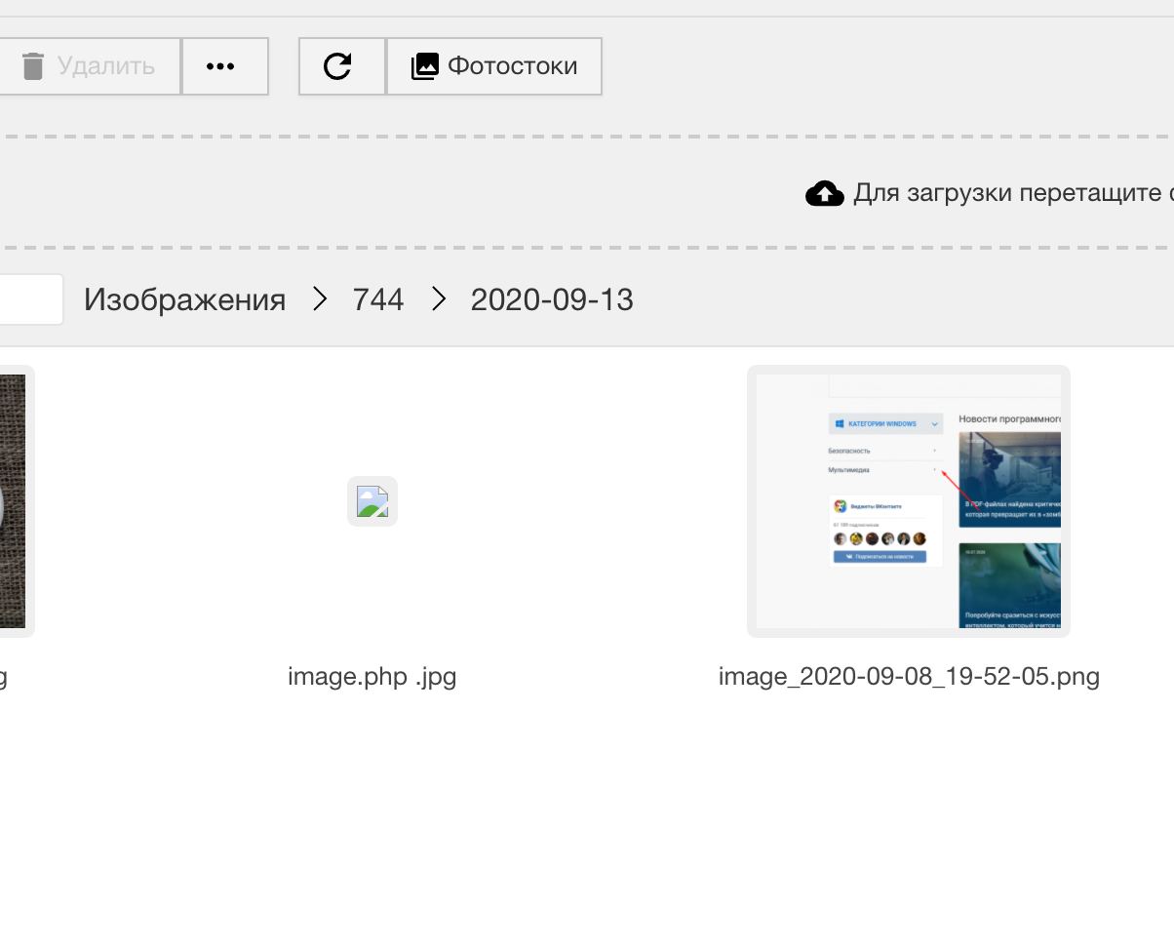Click the search input field beside the breadcrumbs

(31, 299)
